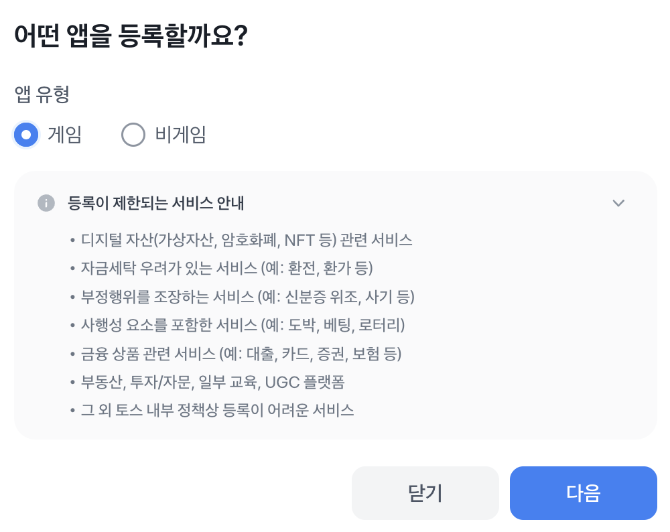Click the 부정행위를 조장하는 서비스 item
670x532 pixels.
(247, 296)
